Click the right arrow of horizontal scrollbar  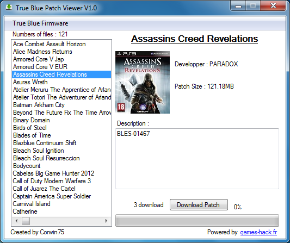(x=107, y=221)
